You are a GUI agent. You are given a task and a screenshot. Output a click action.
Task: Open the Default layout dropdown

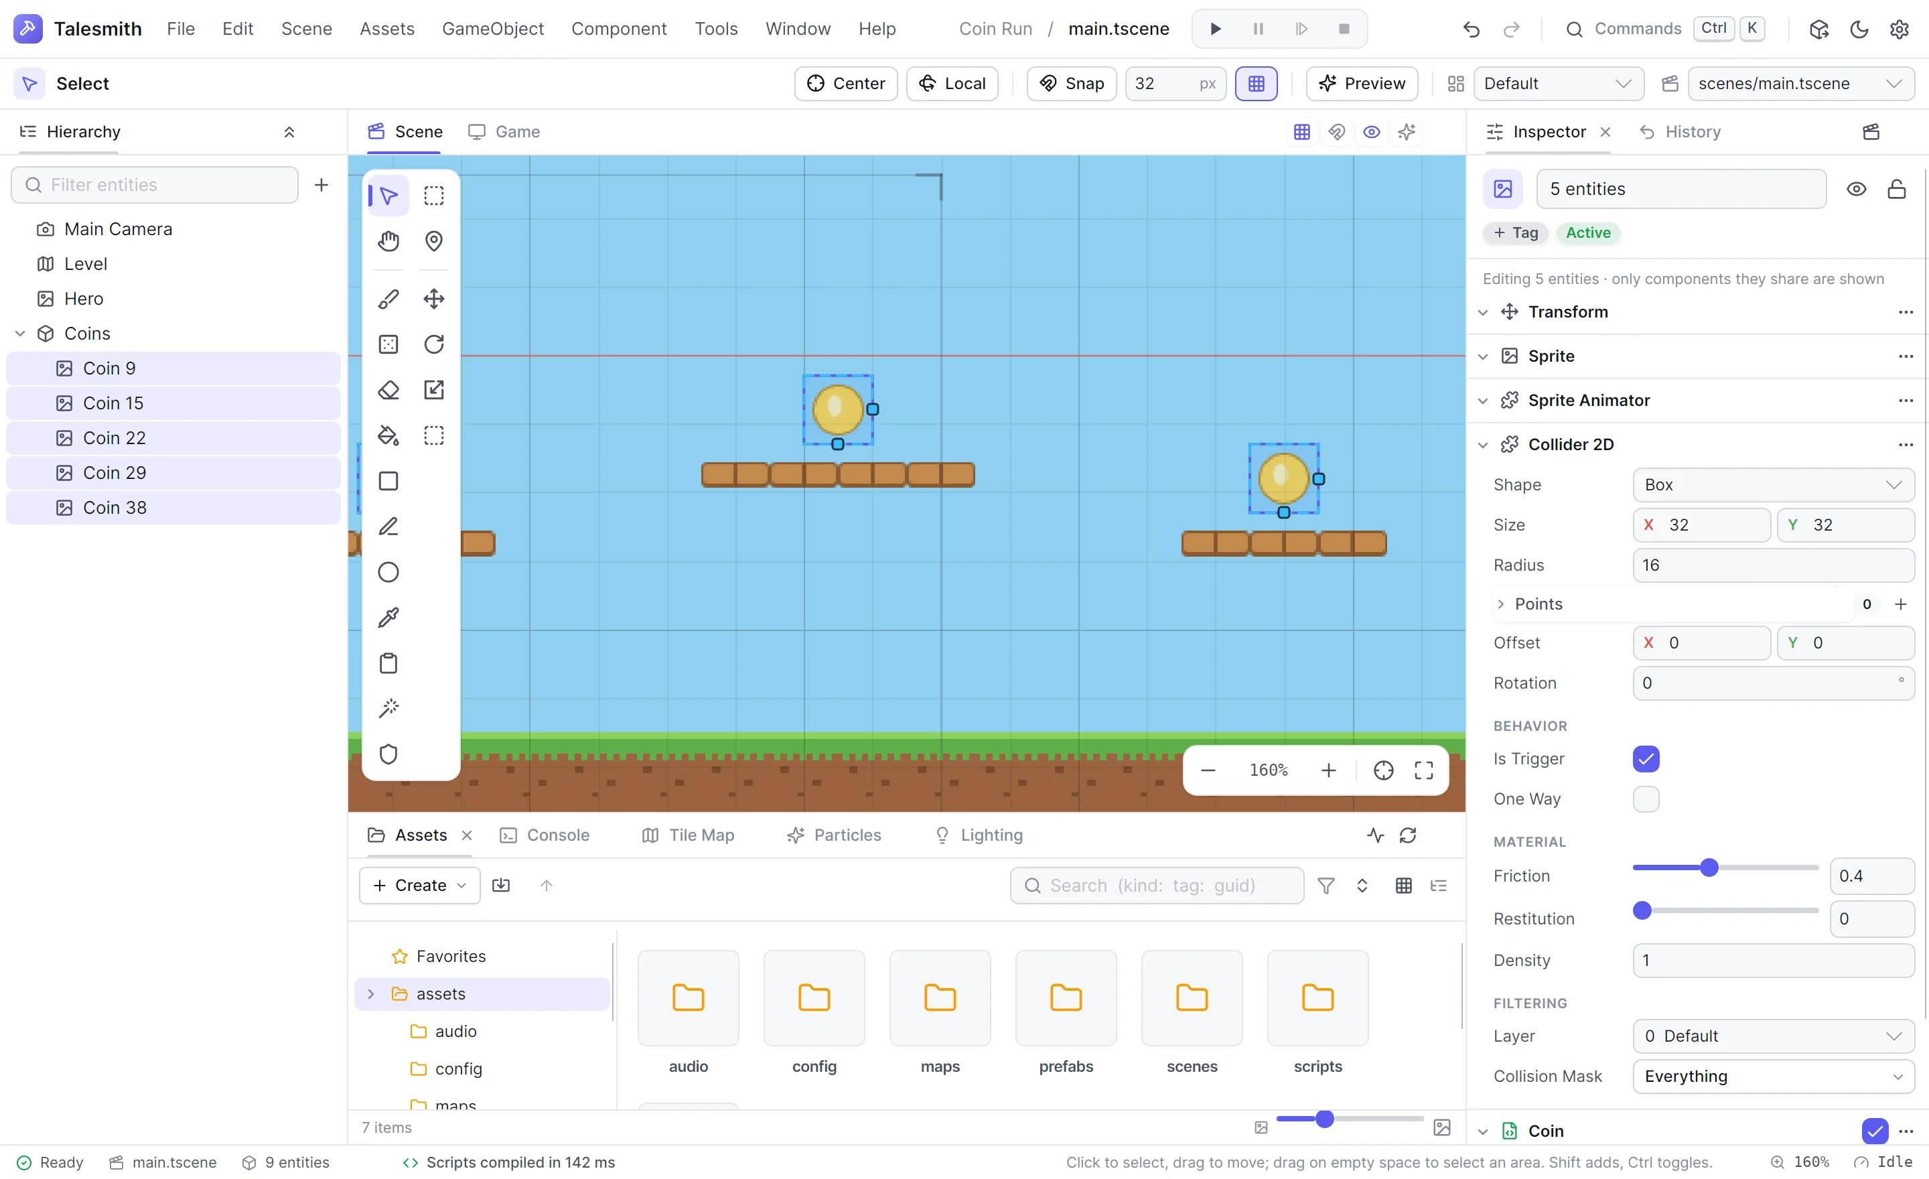pos(1558,83)
